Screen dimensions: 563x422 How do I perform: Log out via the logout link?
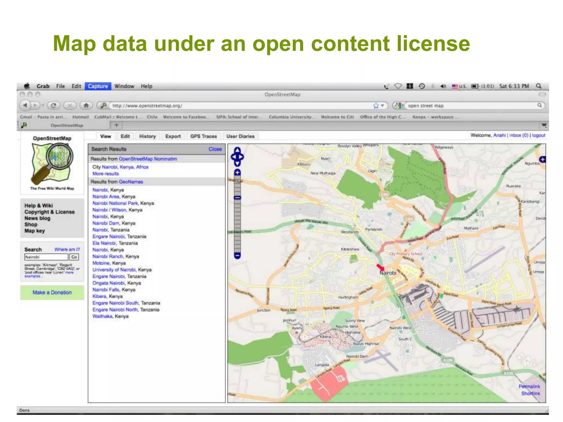point(539,135)
